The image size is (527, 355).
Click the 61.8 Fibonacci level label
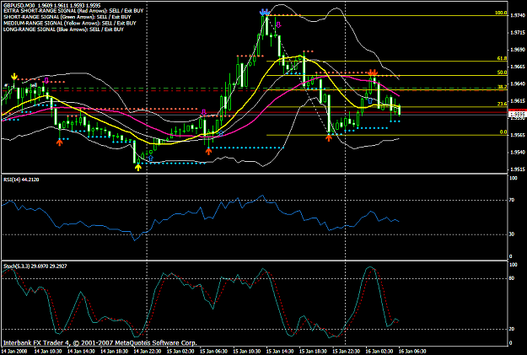click(x=503, y=58)
